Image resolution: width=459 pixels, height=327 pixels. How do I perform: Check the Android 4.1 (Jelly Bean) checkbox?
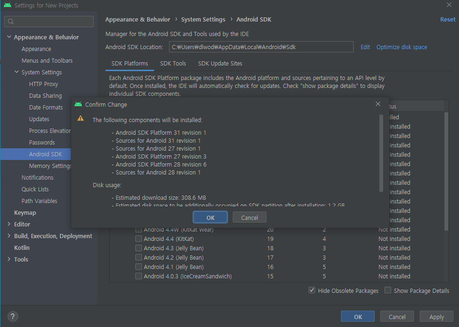tap(139, 267)
